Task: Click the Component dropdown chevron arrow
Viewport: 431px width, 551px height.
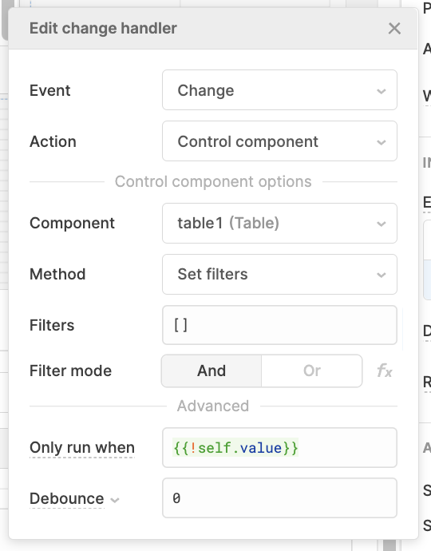Action: (x=382, y=224)
